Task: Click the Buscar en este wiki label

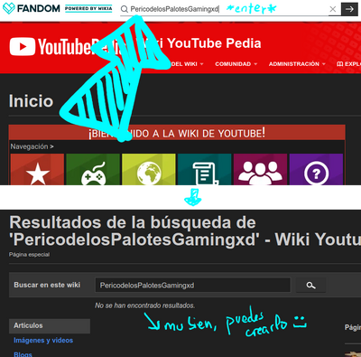Action: [47, 285]
